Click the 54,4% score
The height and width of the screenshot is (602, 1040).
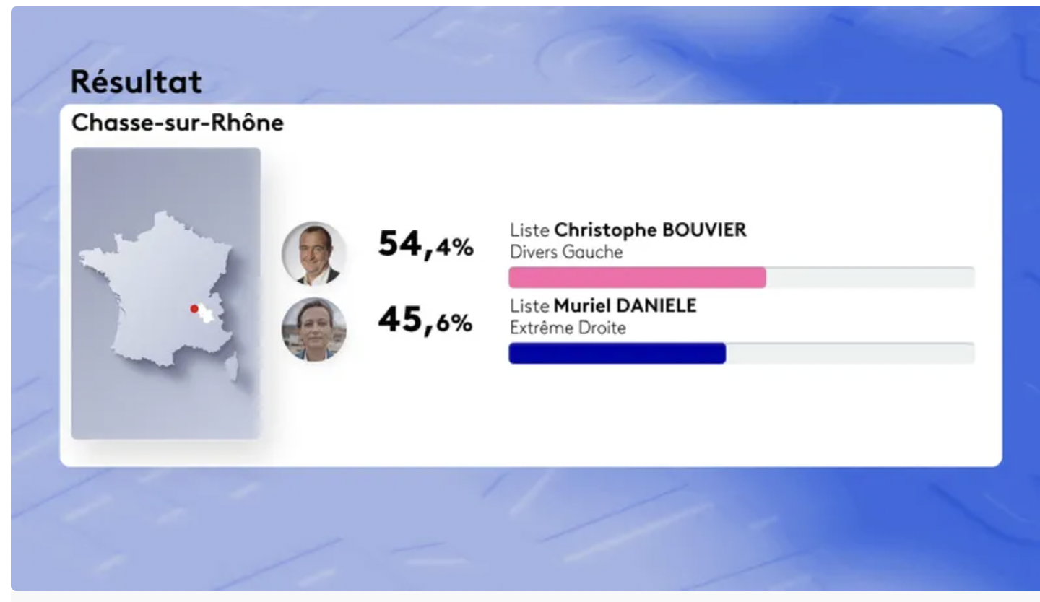pyautogui.click(x=425, y=245)
